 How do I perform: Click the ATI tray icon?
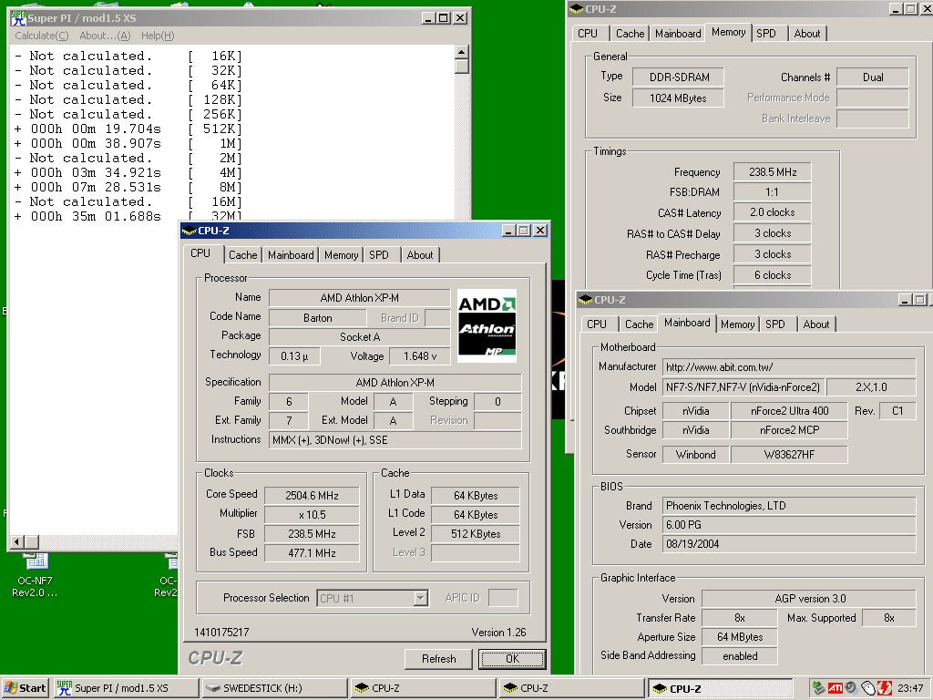(x=836, y=688)
